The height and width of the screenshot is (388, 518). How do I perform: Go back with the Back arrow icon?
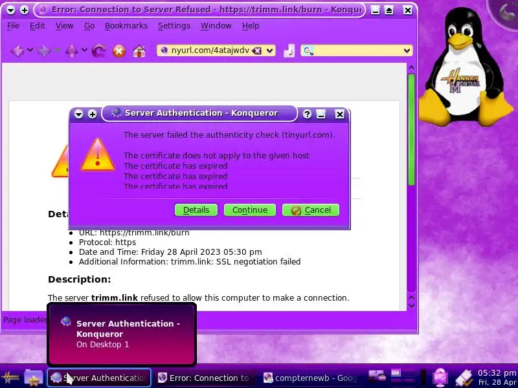tap(17, 51)
